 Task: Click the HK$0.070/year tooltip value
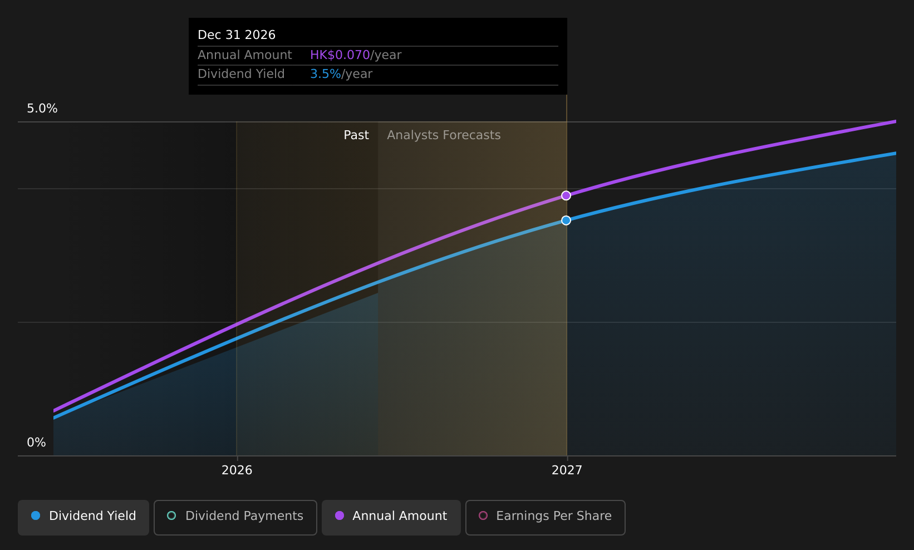[356, 55]
